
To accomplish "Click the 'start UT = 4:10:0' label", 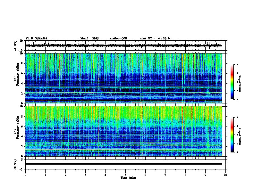I will click(x=155, y=38).
